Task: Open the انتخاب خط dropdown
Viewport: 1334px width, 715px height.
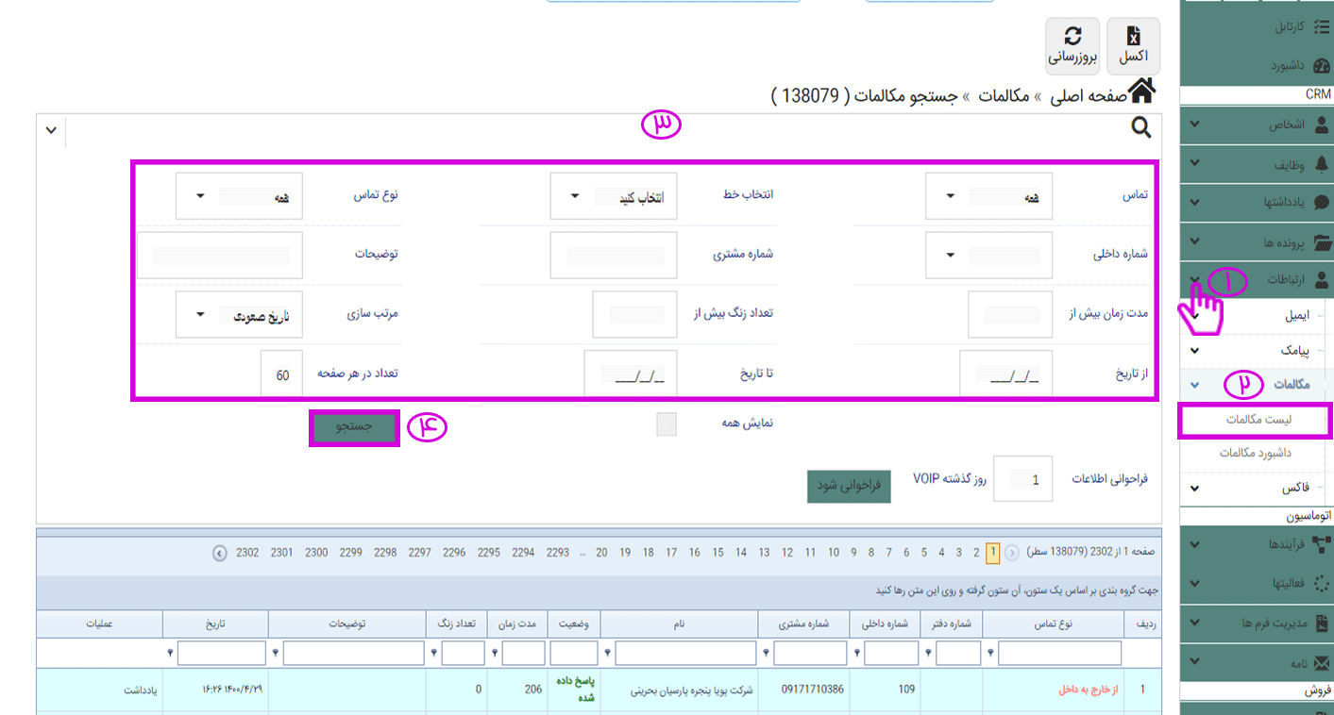Action: [614, 196]
